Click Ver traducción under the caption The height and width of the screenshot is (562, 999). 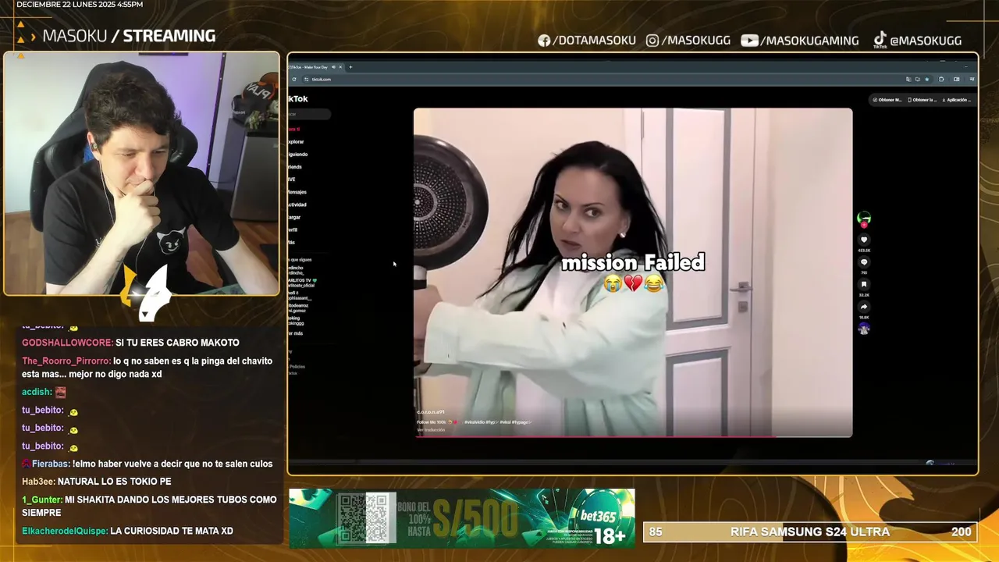coord(431,430)
